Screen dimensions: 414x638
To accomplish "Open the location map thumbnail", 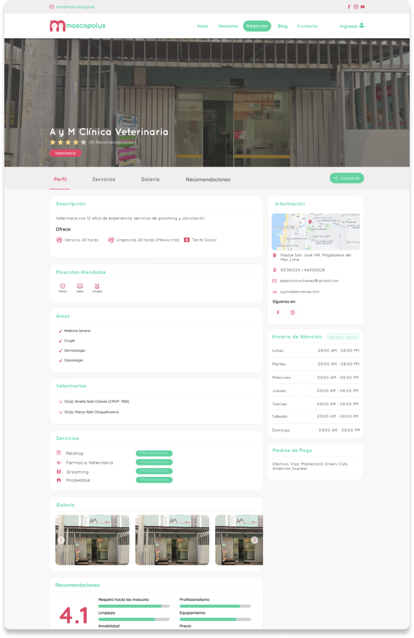I will 316,232.
